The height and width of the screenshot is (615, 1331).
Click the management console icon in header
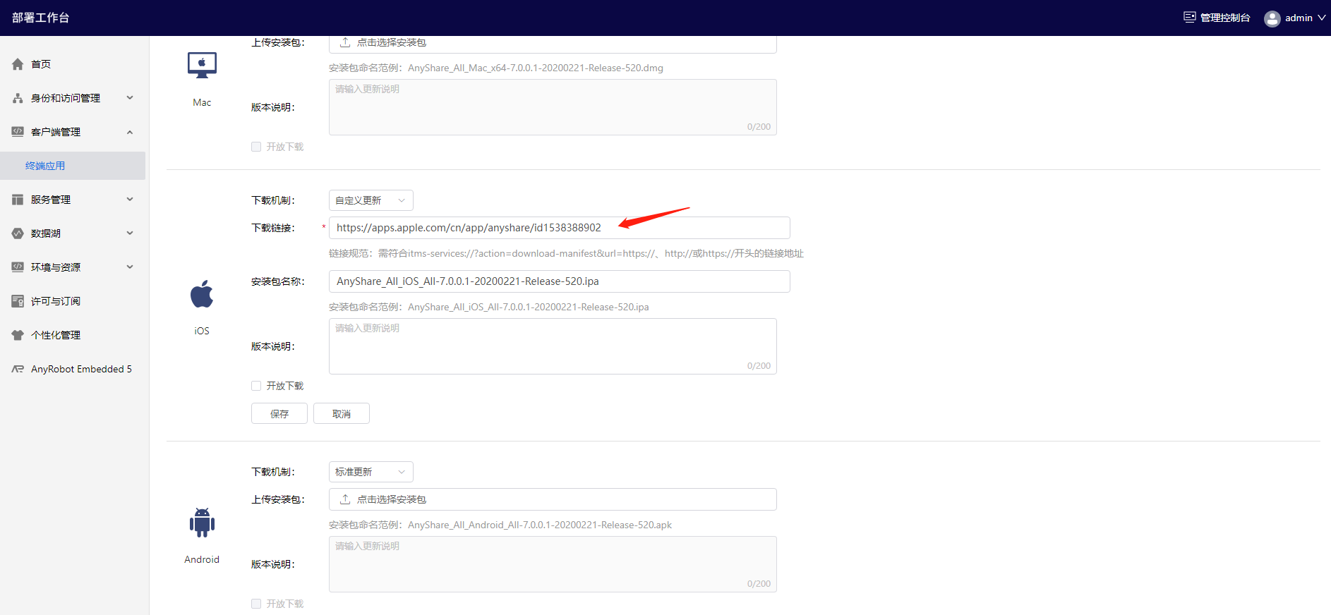click(1190, 18)
